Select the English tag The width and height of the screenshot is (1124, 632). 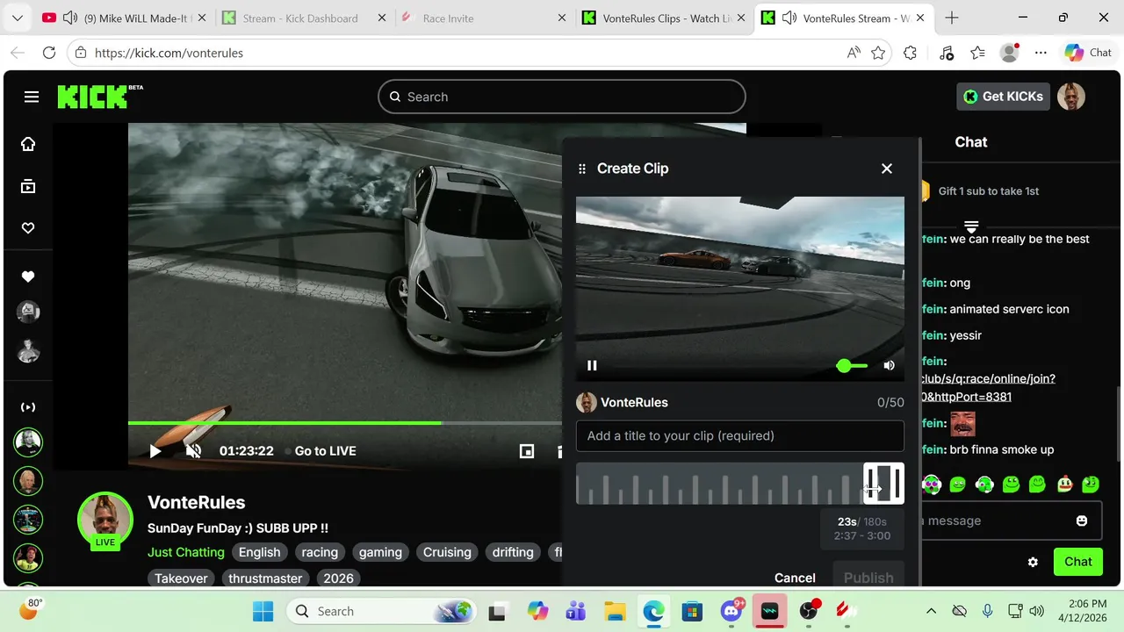260,552
